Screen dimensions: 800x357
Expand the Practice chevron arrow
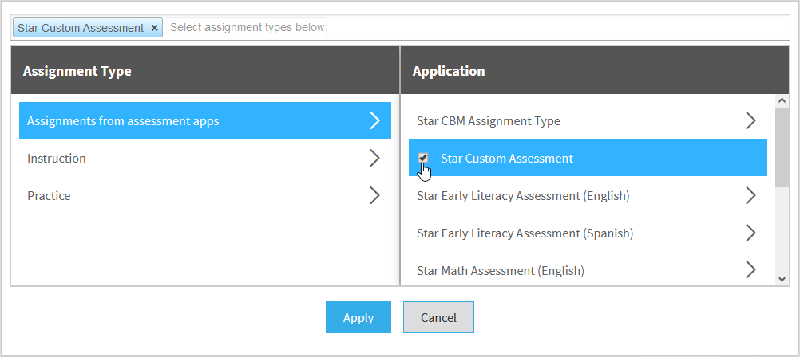pos(375,195)
